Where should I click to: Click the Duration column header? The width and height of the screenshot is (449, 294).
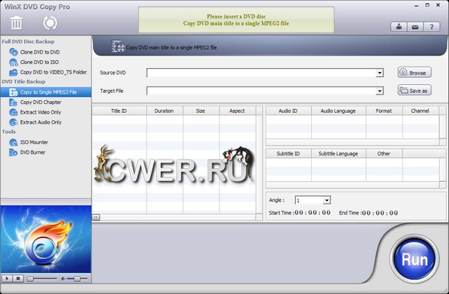(x=164, y=111)
